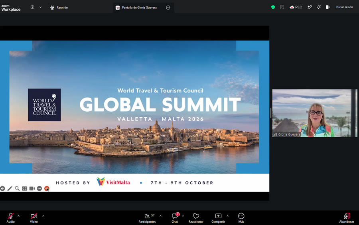Open more slide show options ellipsis
The width and height of the screenshot is (359, 225).
coord(39,188)
